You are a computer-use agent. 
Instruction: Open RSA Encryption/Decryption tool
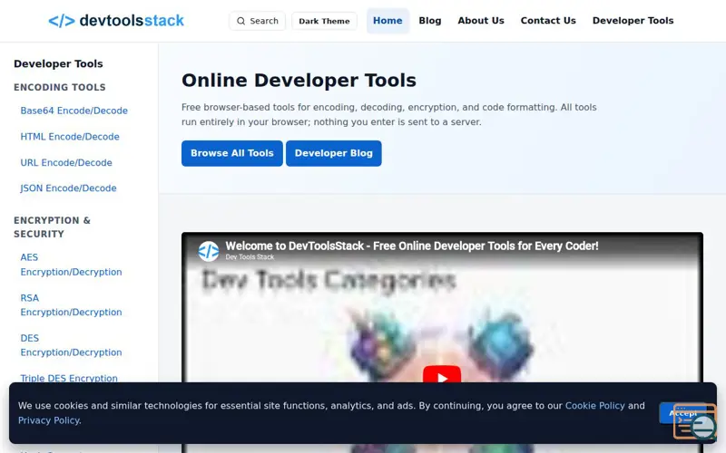[x=72, y=305]
